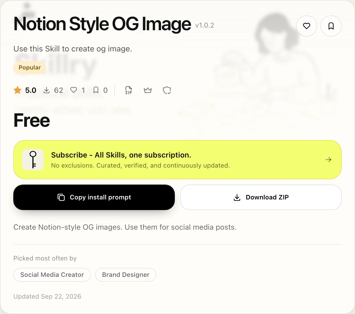Bookmark this skill using the top-right button
The image size is (355, 314).
pos(331,26)
